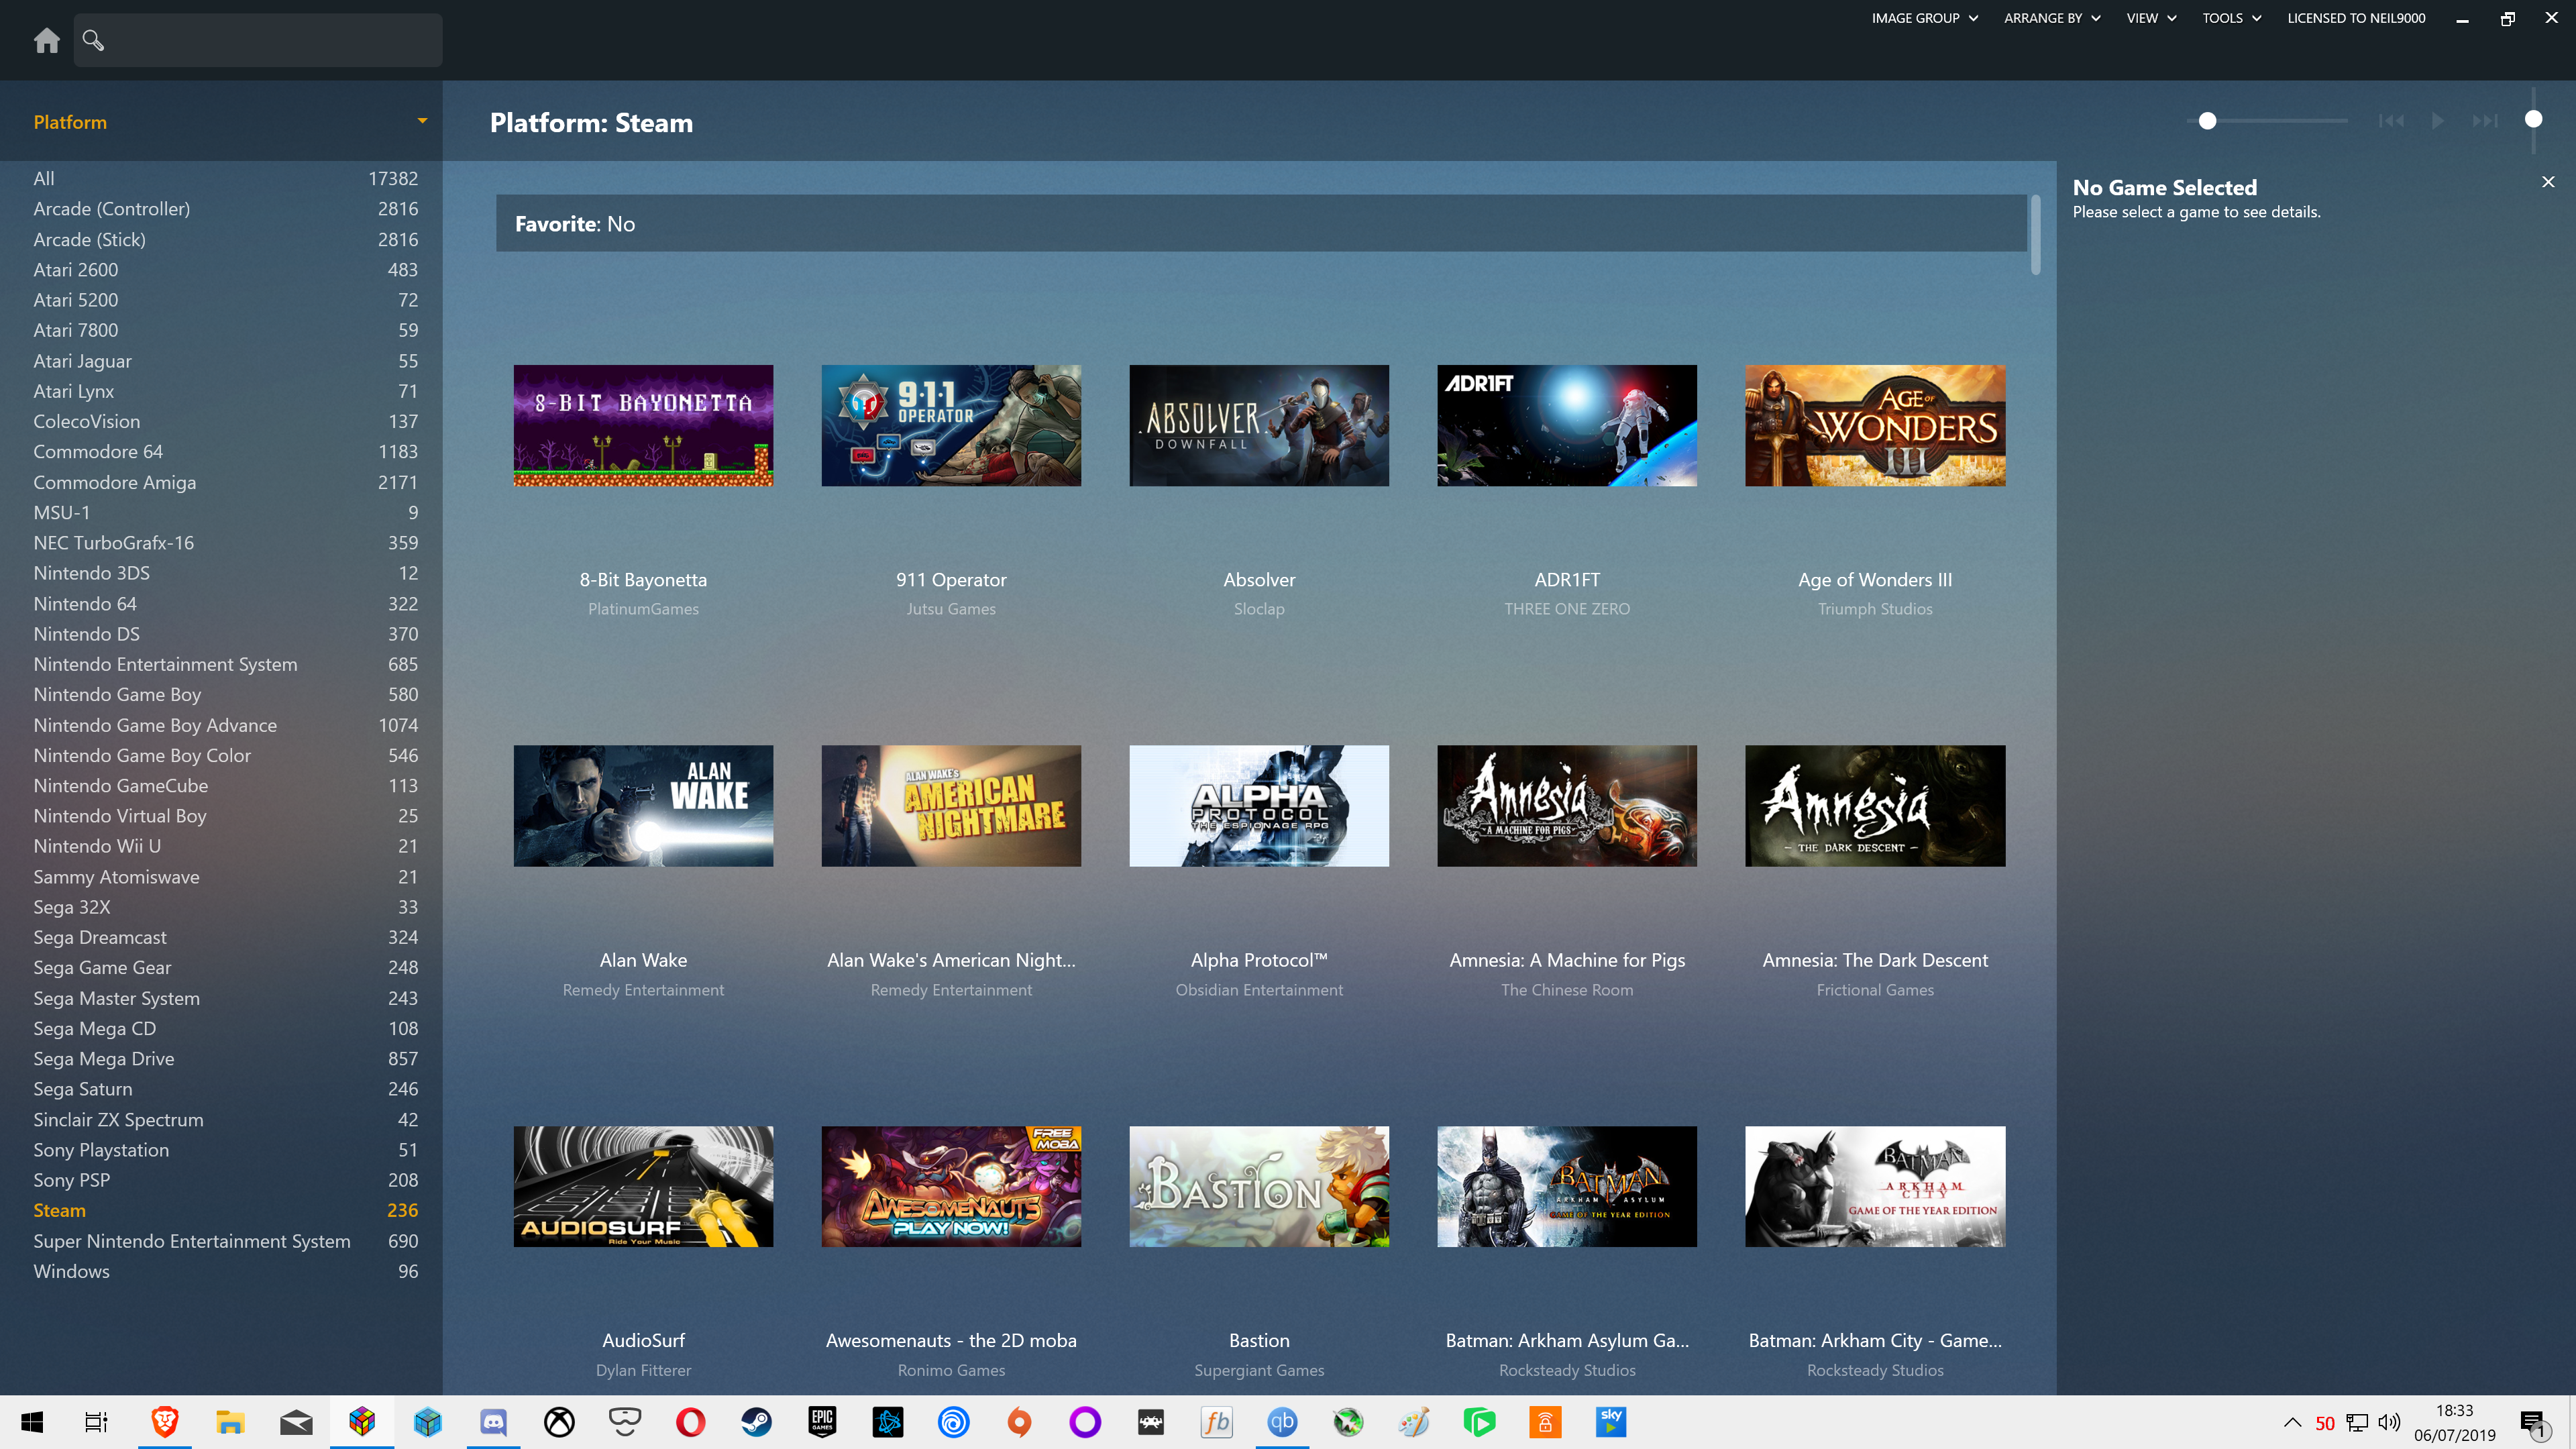Open the Action Center notifications icon
Image resolution: width=2576 pixels, height=1449 pixels.
2533,1423
